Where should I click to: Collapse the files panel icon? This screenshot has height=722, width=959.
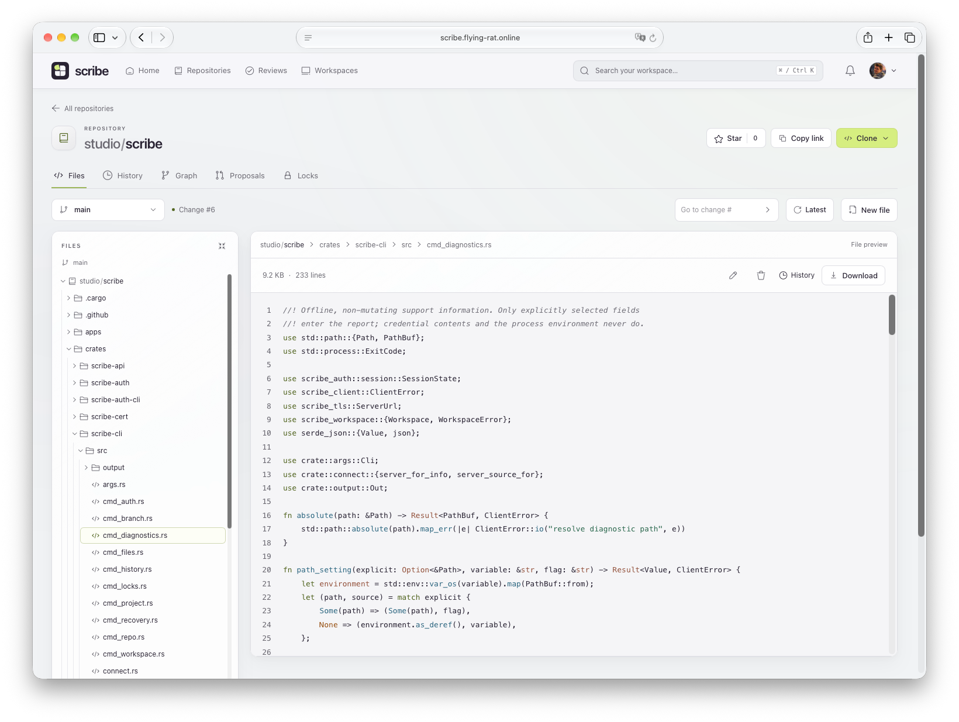[222, 246]
